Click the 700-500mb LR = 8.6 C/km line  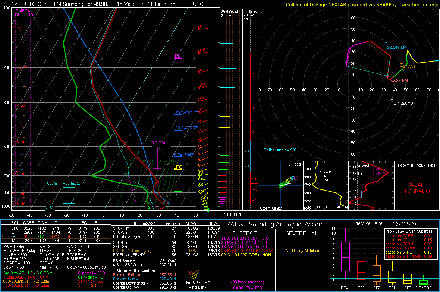[26, 285]
